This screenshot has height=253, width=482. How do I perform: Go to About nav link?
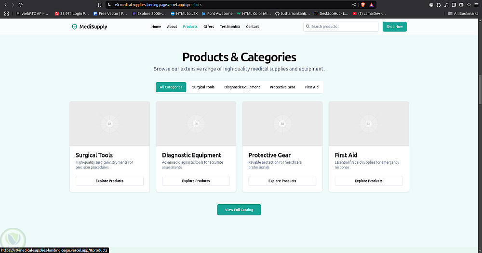point(172,27)
